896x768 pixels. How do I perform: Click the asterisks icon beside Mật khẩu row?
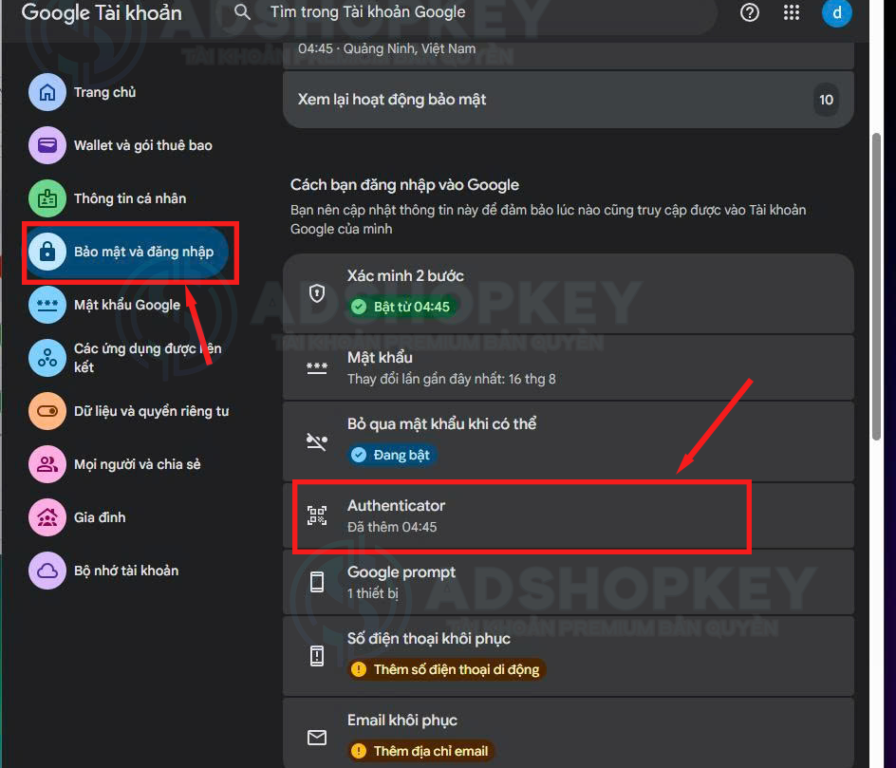tap(317, 367)
